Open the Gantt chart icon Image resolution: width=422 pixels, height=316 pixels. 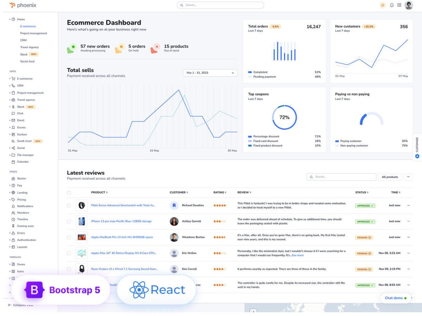coord(13,141)
